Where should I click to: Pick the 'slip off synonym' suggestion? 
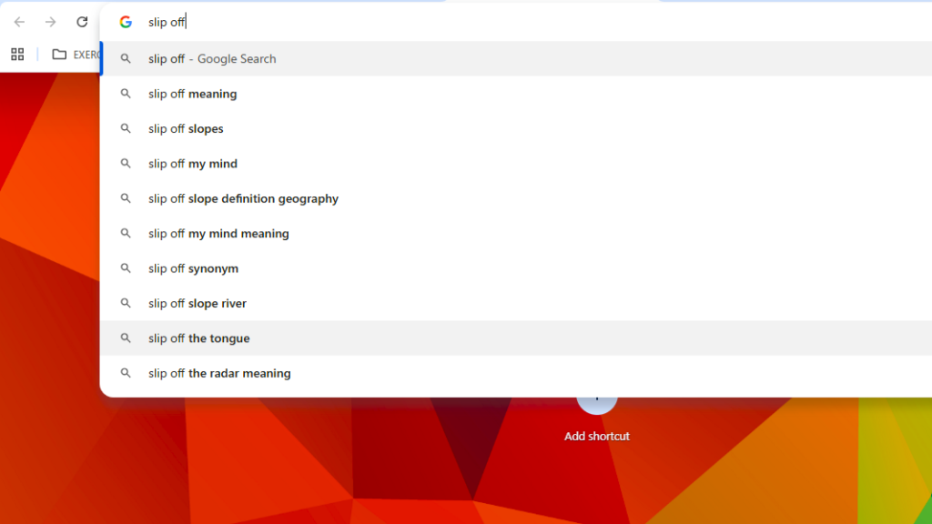coord(193,268)
